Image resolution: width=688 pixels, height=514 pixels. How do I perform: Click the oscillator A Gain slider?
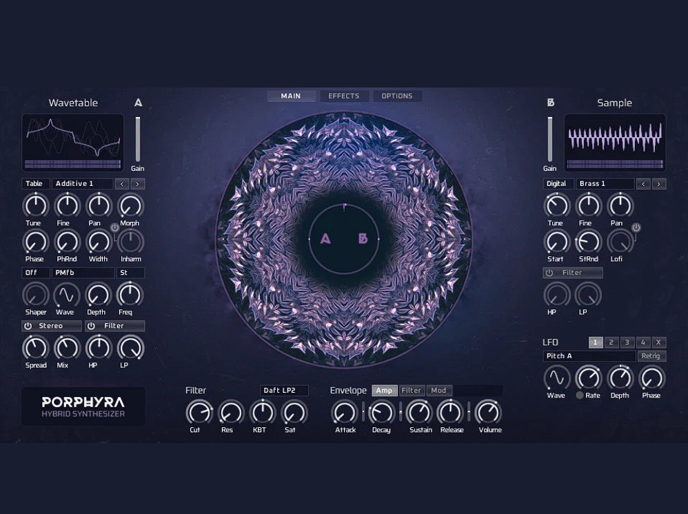(x=138, y=139)
